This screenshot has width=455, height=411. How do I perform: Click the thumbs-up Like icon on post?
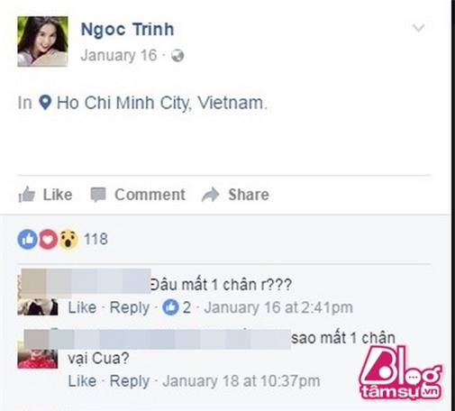[x=27, y=195]
